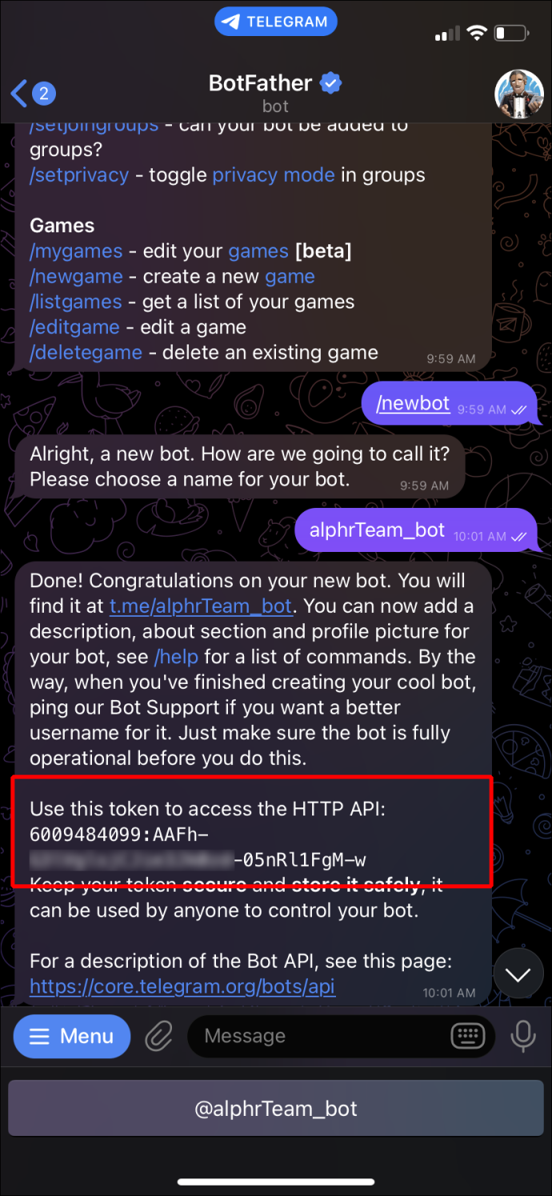This screenshot has height=1196, width=552.
Task: Tap the BotFather verified badge icon
Action: (x=330, y=83)
